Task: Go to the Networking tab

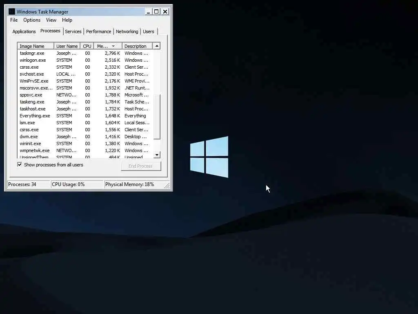Action: [127, 31]
